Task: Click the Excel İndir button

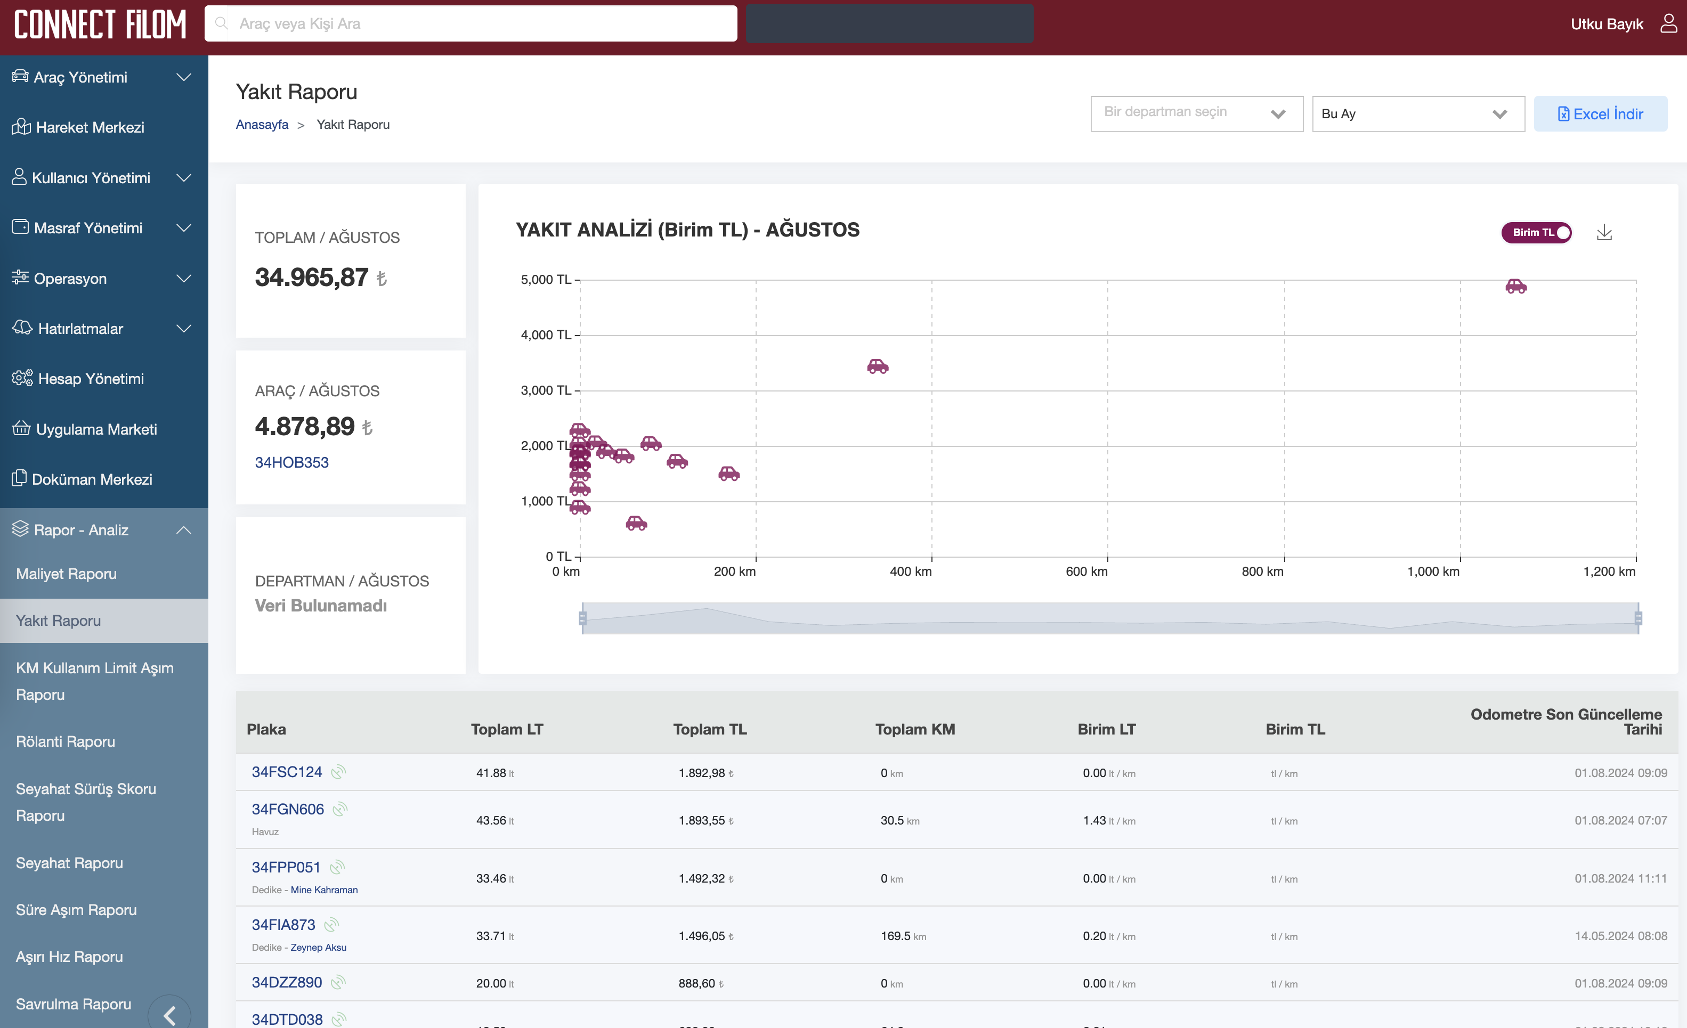Action: pyautogui.click(x=1600, y=113)
